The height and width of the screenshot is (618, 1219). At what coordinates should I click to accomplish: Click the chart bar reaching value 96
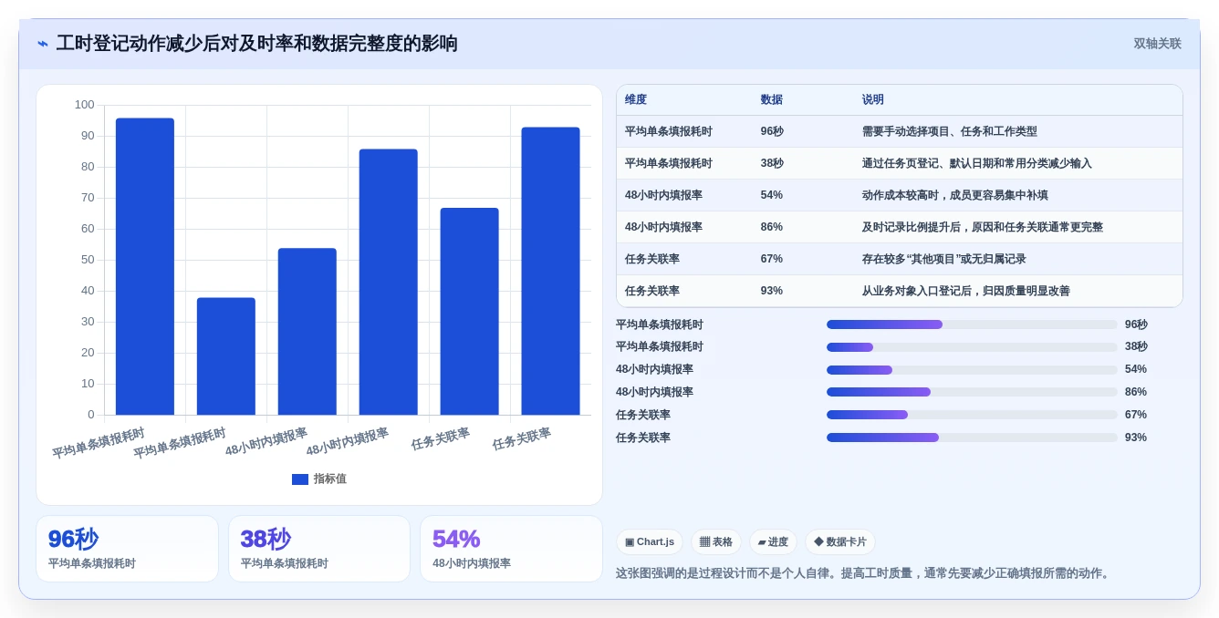(x=145, y=266)
